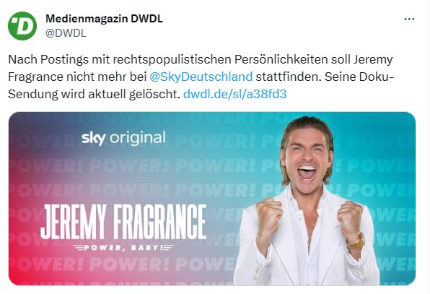This screenshot has width=430, height=294.
Task: Follow the dwdl.de/sl/a38fd3 link
Action: pos(234,94)
